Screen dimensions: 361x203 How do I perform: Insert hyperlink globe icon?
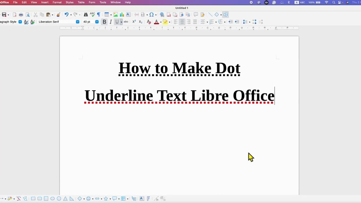pyautogui.click(x=162, y=15)
